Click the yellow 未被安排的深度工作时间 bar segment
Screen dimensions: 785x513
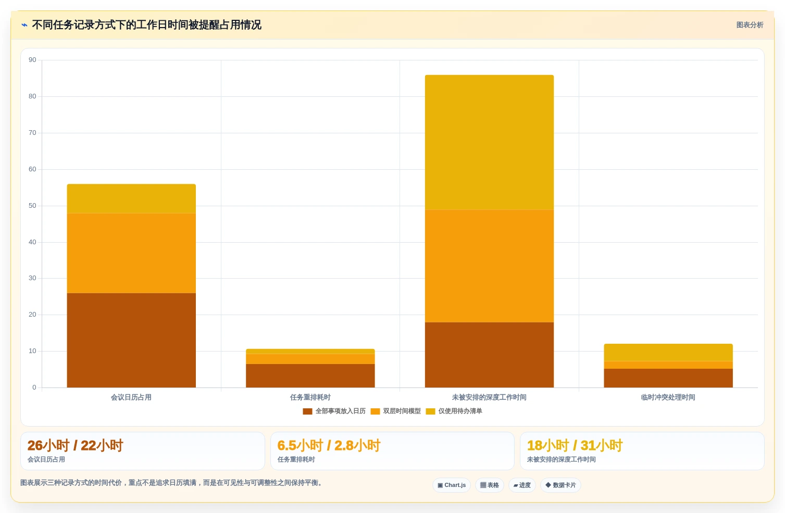(489, 142)
